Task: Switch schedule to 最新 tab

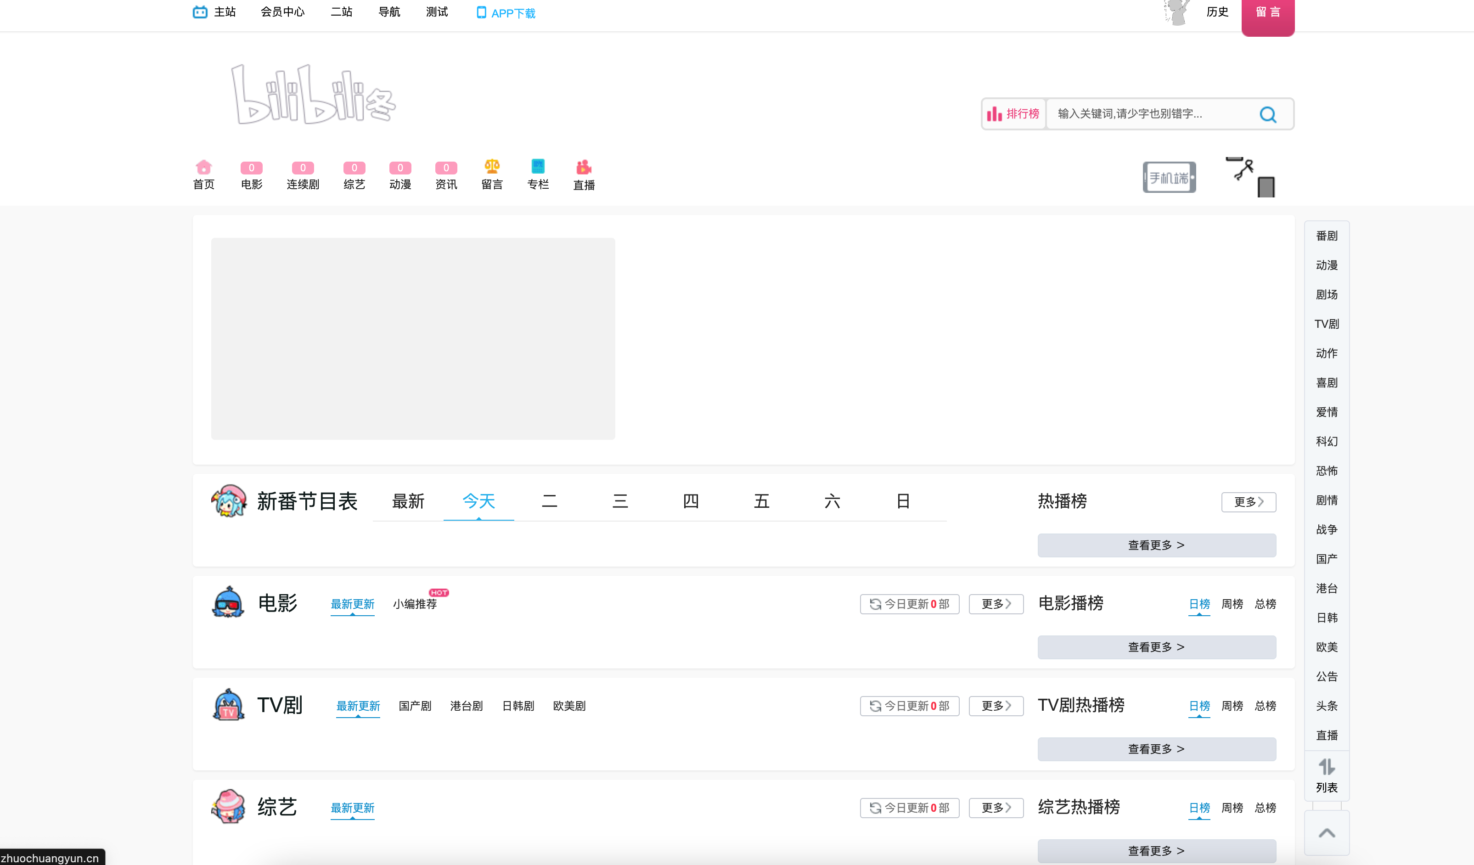Action: point(408,501)
